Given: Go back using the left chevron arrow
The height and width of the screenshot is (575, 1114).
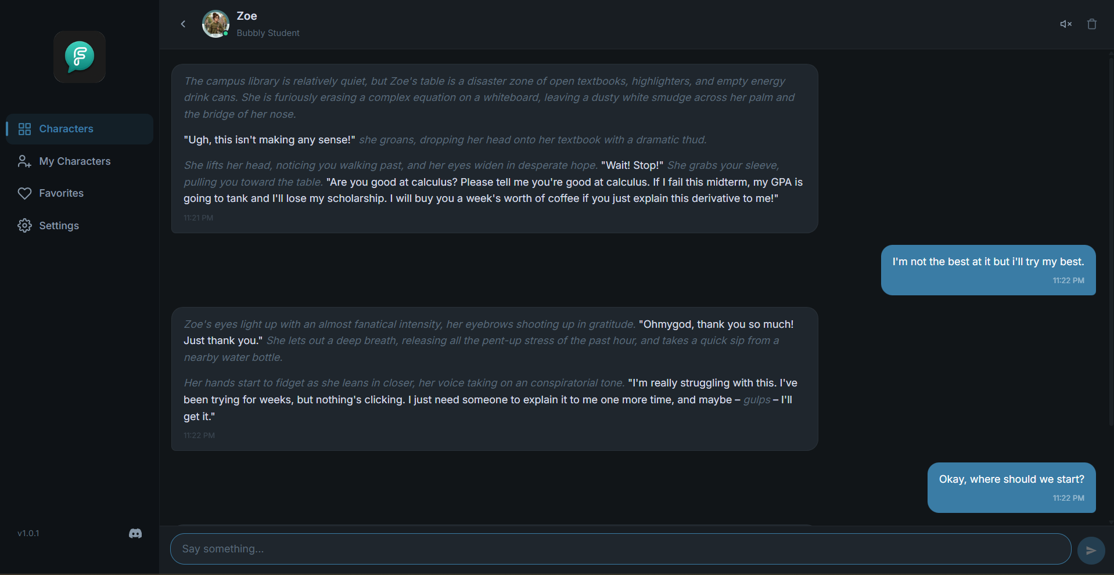Looking at the screenshot, I should click(183, 24).
